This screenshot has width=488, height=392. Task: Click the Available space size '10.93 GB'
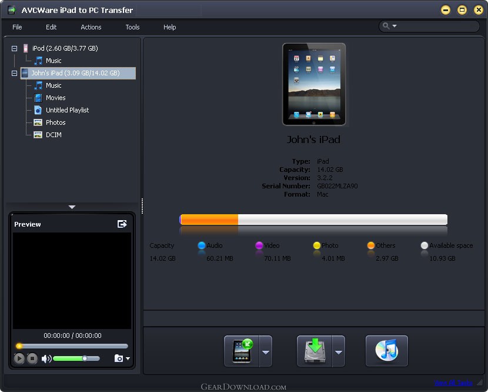tap(442, 258)
